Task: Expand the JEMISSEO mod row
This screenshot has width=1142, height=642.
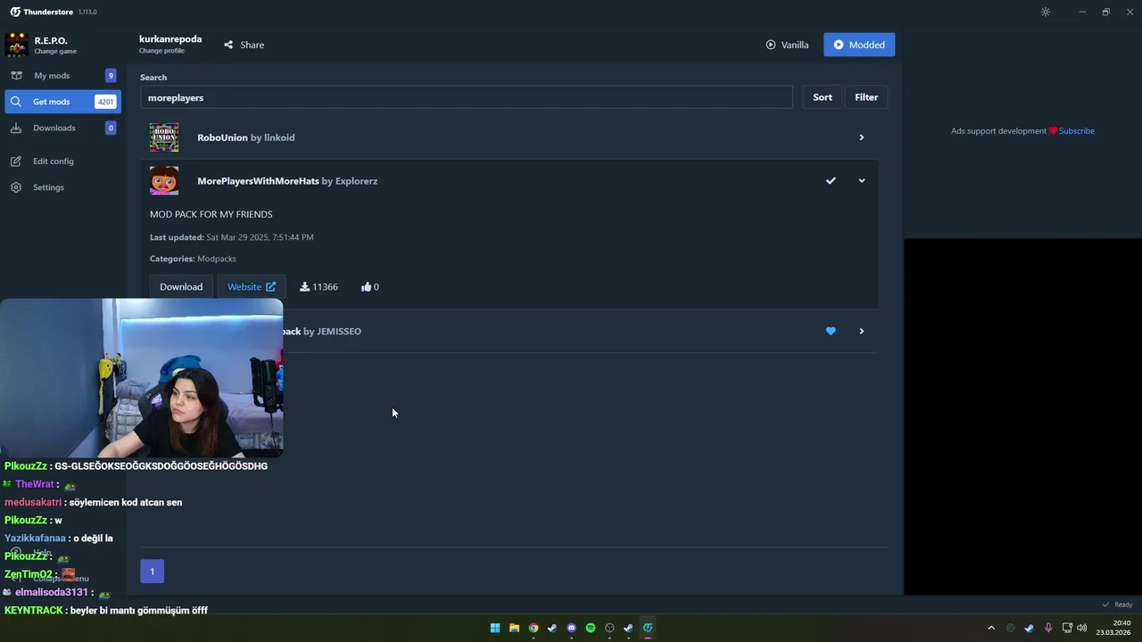Action: 861,331
